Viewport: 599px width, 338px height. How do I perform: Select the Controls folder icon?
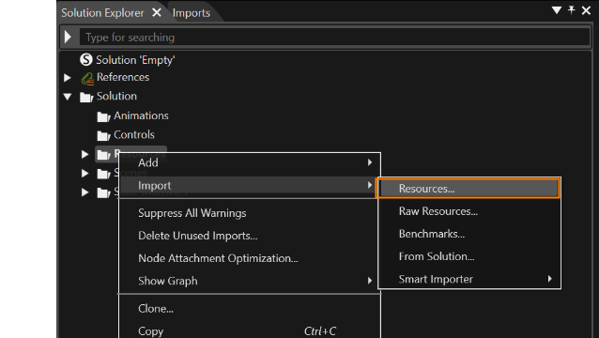click(103, 135)
